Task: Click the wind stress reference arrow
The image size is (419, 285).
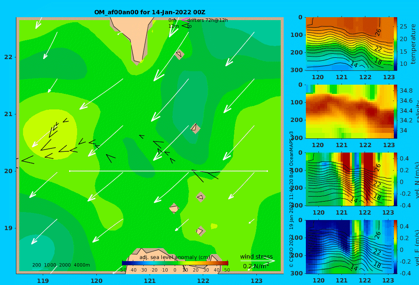Action: (257, 261)
